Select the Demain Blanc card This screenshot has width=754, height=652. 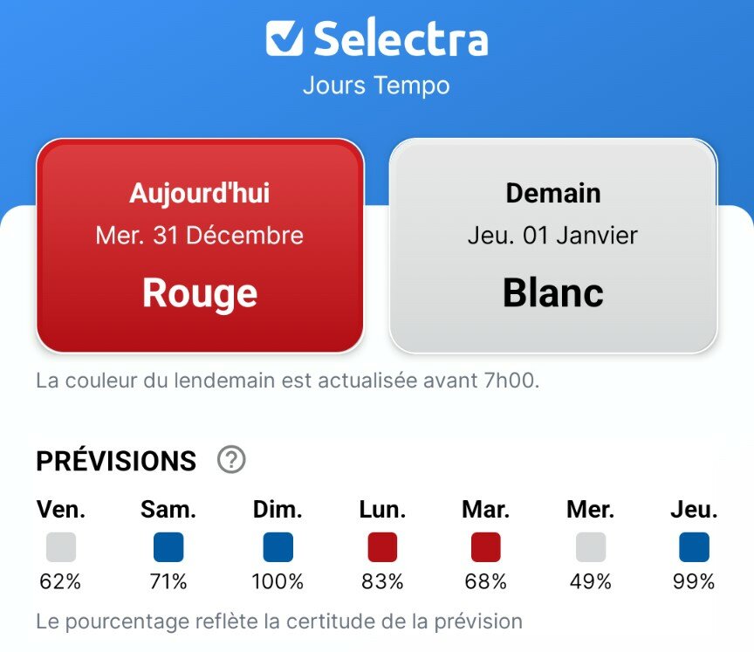552,246
